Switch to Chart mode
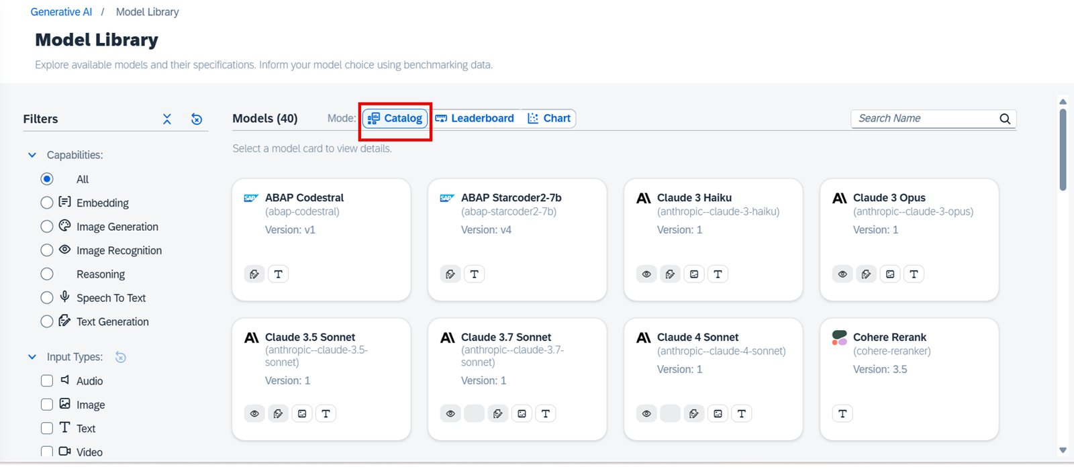Viewport: 1074px width, 471px height. [549, 118]
